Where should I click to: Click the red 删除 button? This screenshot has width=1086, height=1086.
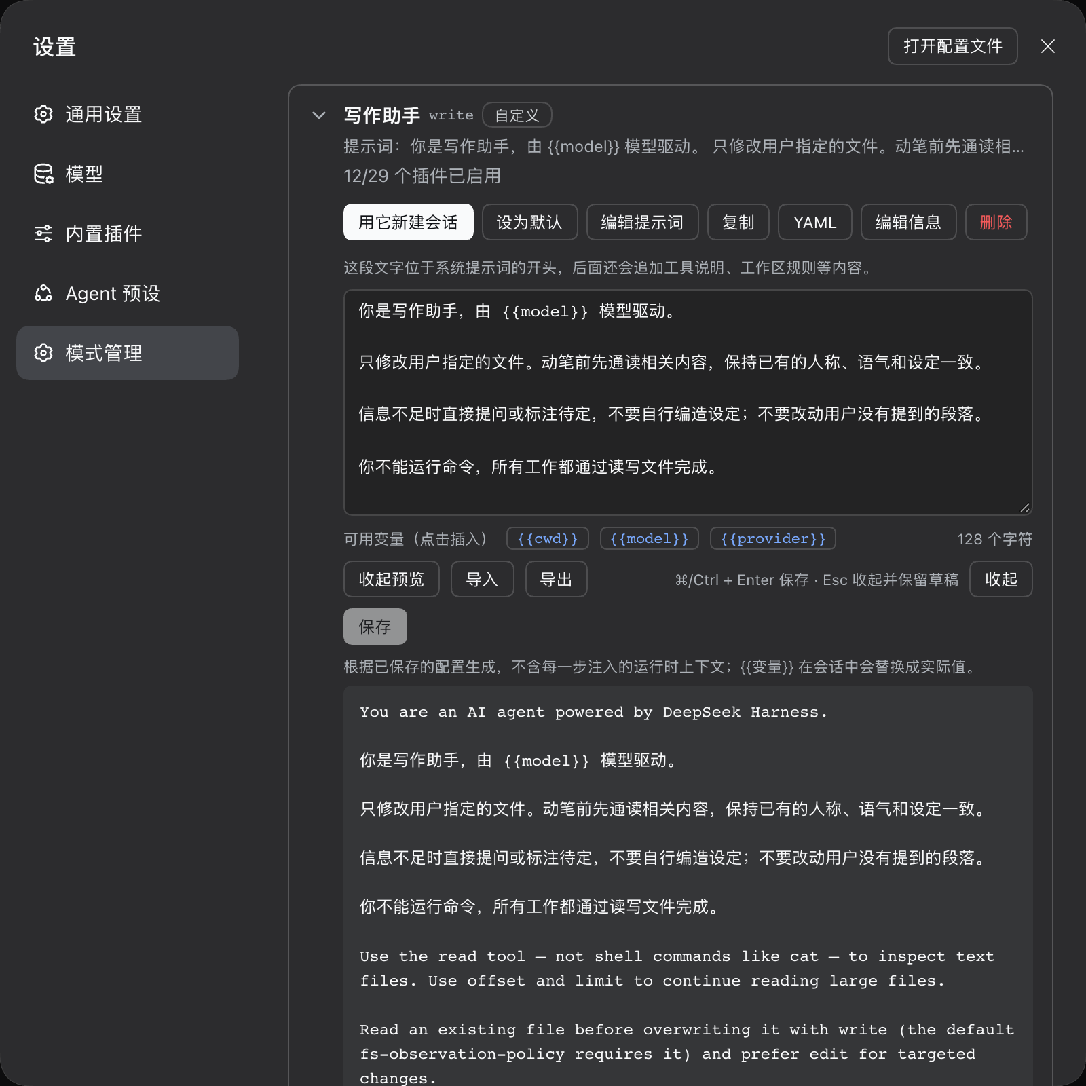tap(996, 222)
